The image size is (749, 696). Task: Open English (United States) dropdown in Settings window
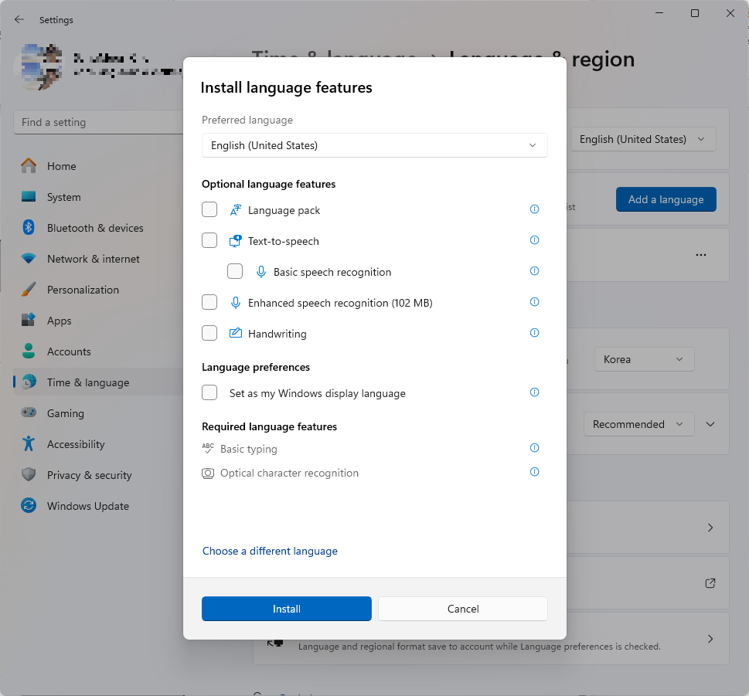[643, 139]
